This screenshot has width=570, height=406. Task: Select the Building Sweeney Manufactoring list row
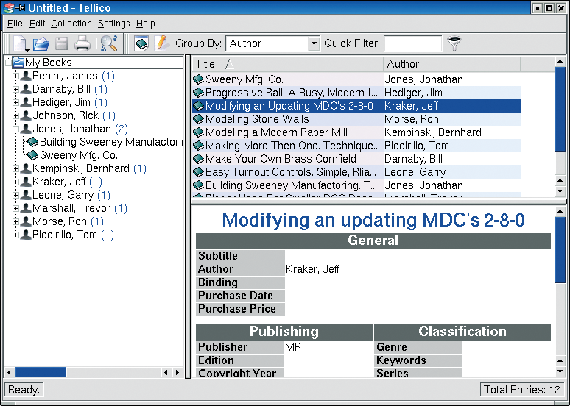pyautogui.click(x=356, y=185)
